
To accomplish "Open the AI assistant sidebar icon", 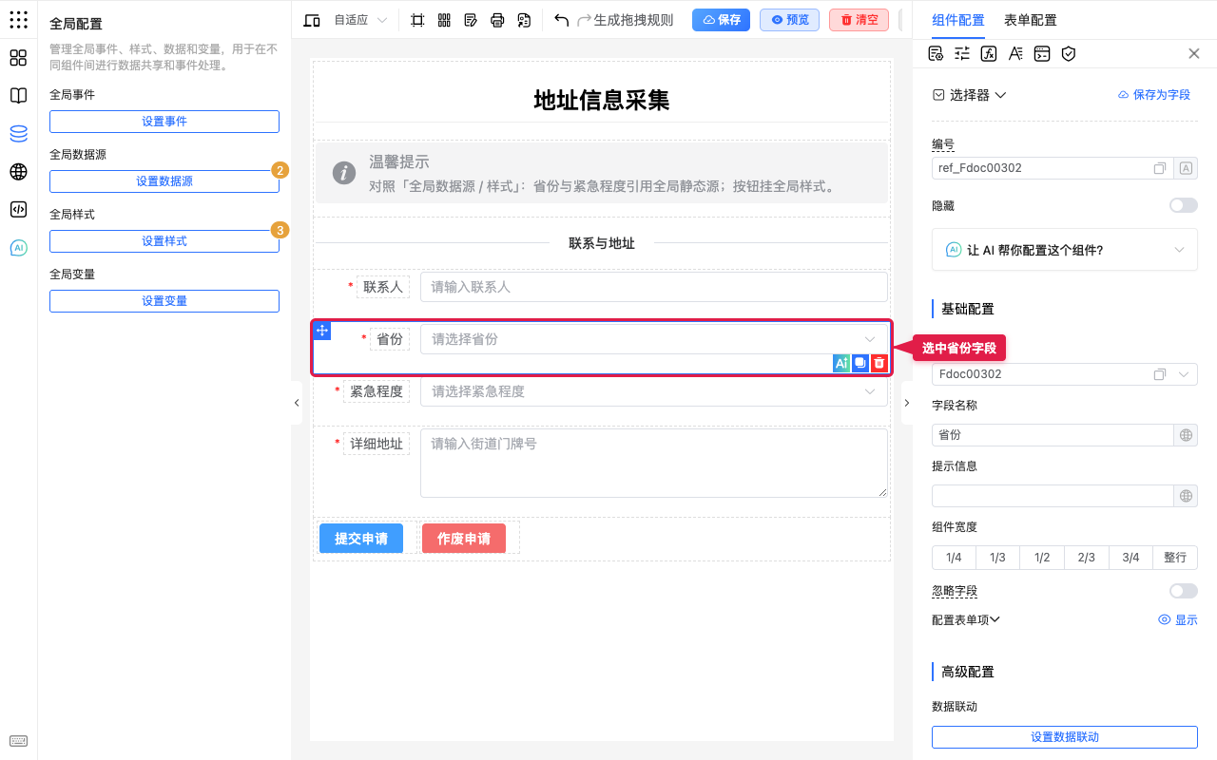I will click(18, 248).
